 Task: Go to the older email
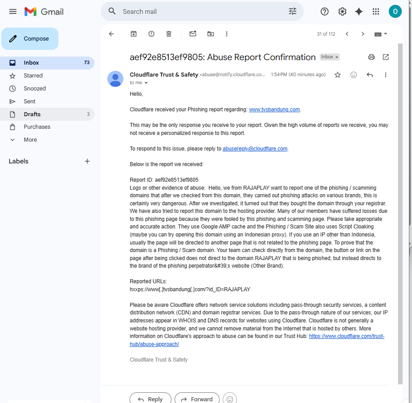[x=363, y=34]
